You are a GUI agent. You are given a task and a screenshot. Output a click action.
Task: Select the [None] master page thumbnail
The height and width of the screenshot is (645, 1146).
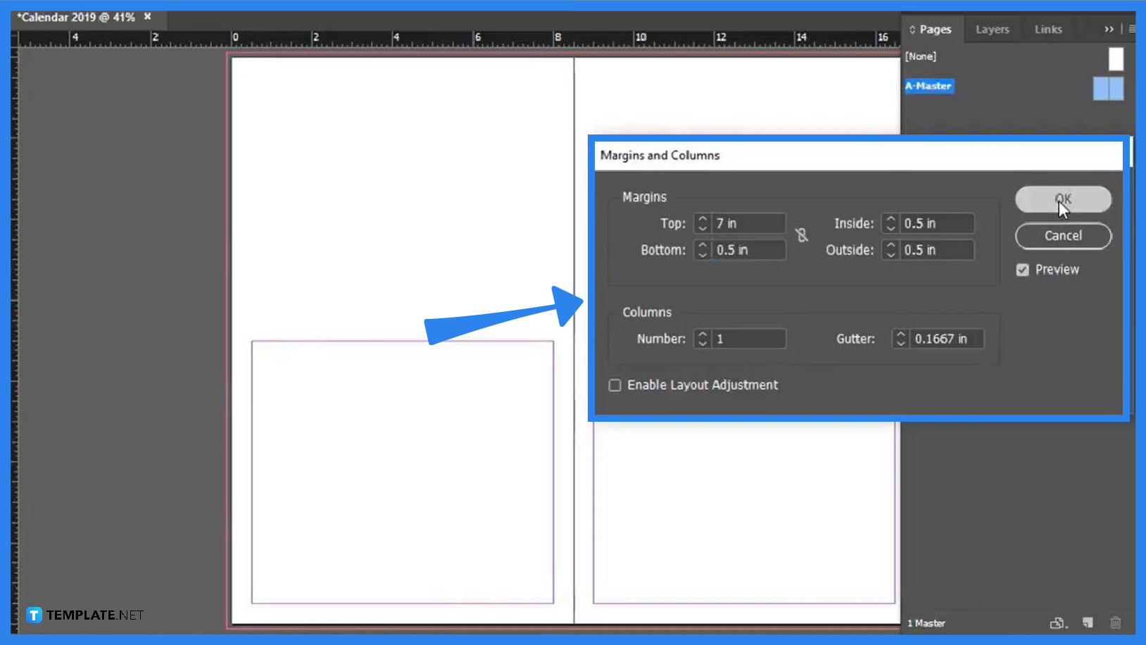1116,59
